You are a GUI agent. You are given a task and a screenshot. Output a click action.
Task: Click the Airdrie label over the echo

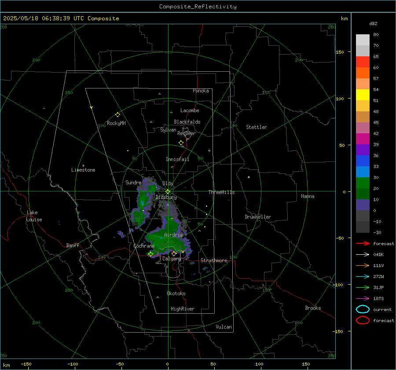click(x=173, y=235)
